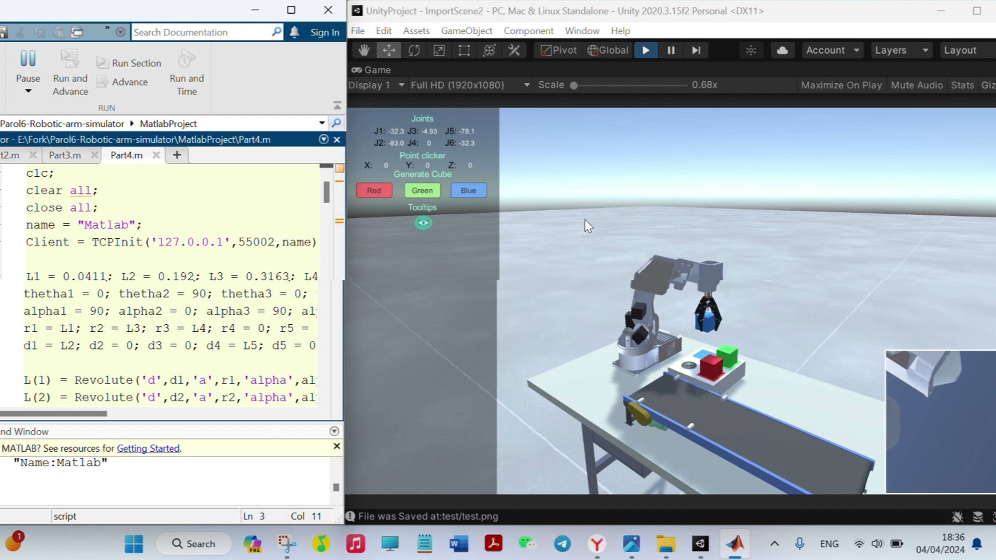Add a new editor tab
996x560 pixels.
(x=177, y=155)
